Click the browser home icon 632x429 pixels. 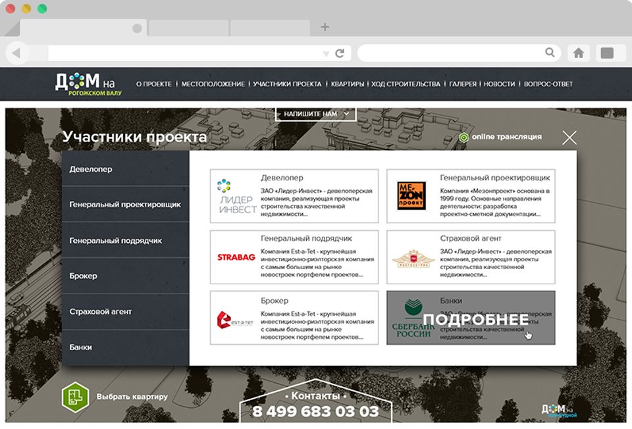point(578,53)
